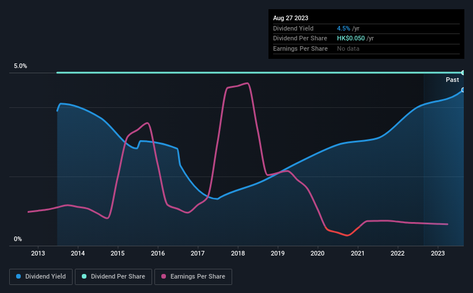The height and width of the screenshot is (293, 473).
Task: Select the 2023 label on the x-axis
Action: pos(438,253)
